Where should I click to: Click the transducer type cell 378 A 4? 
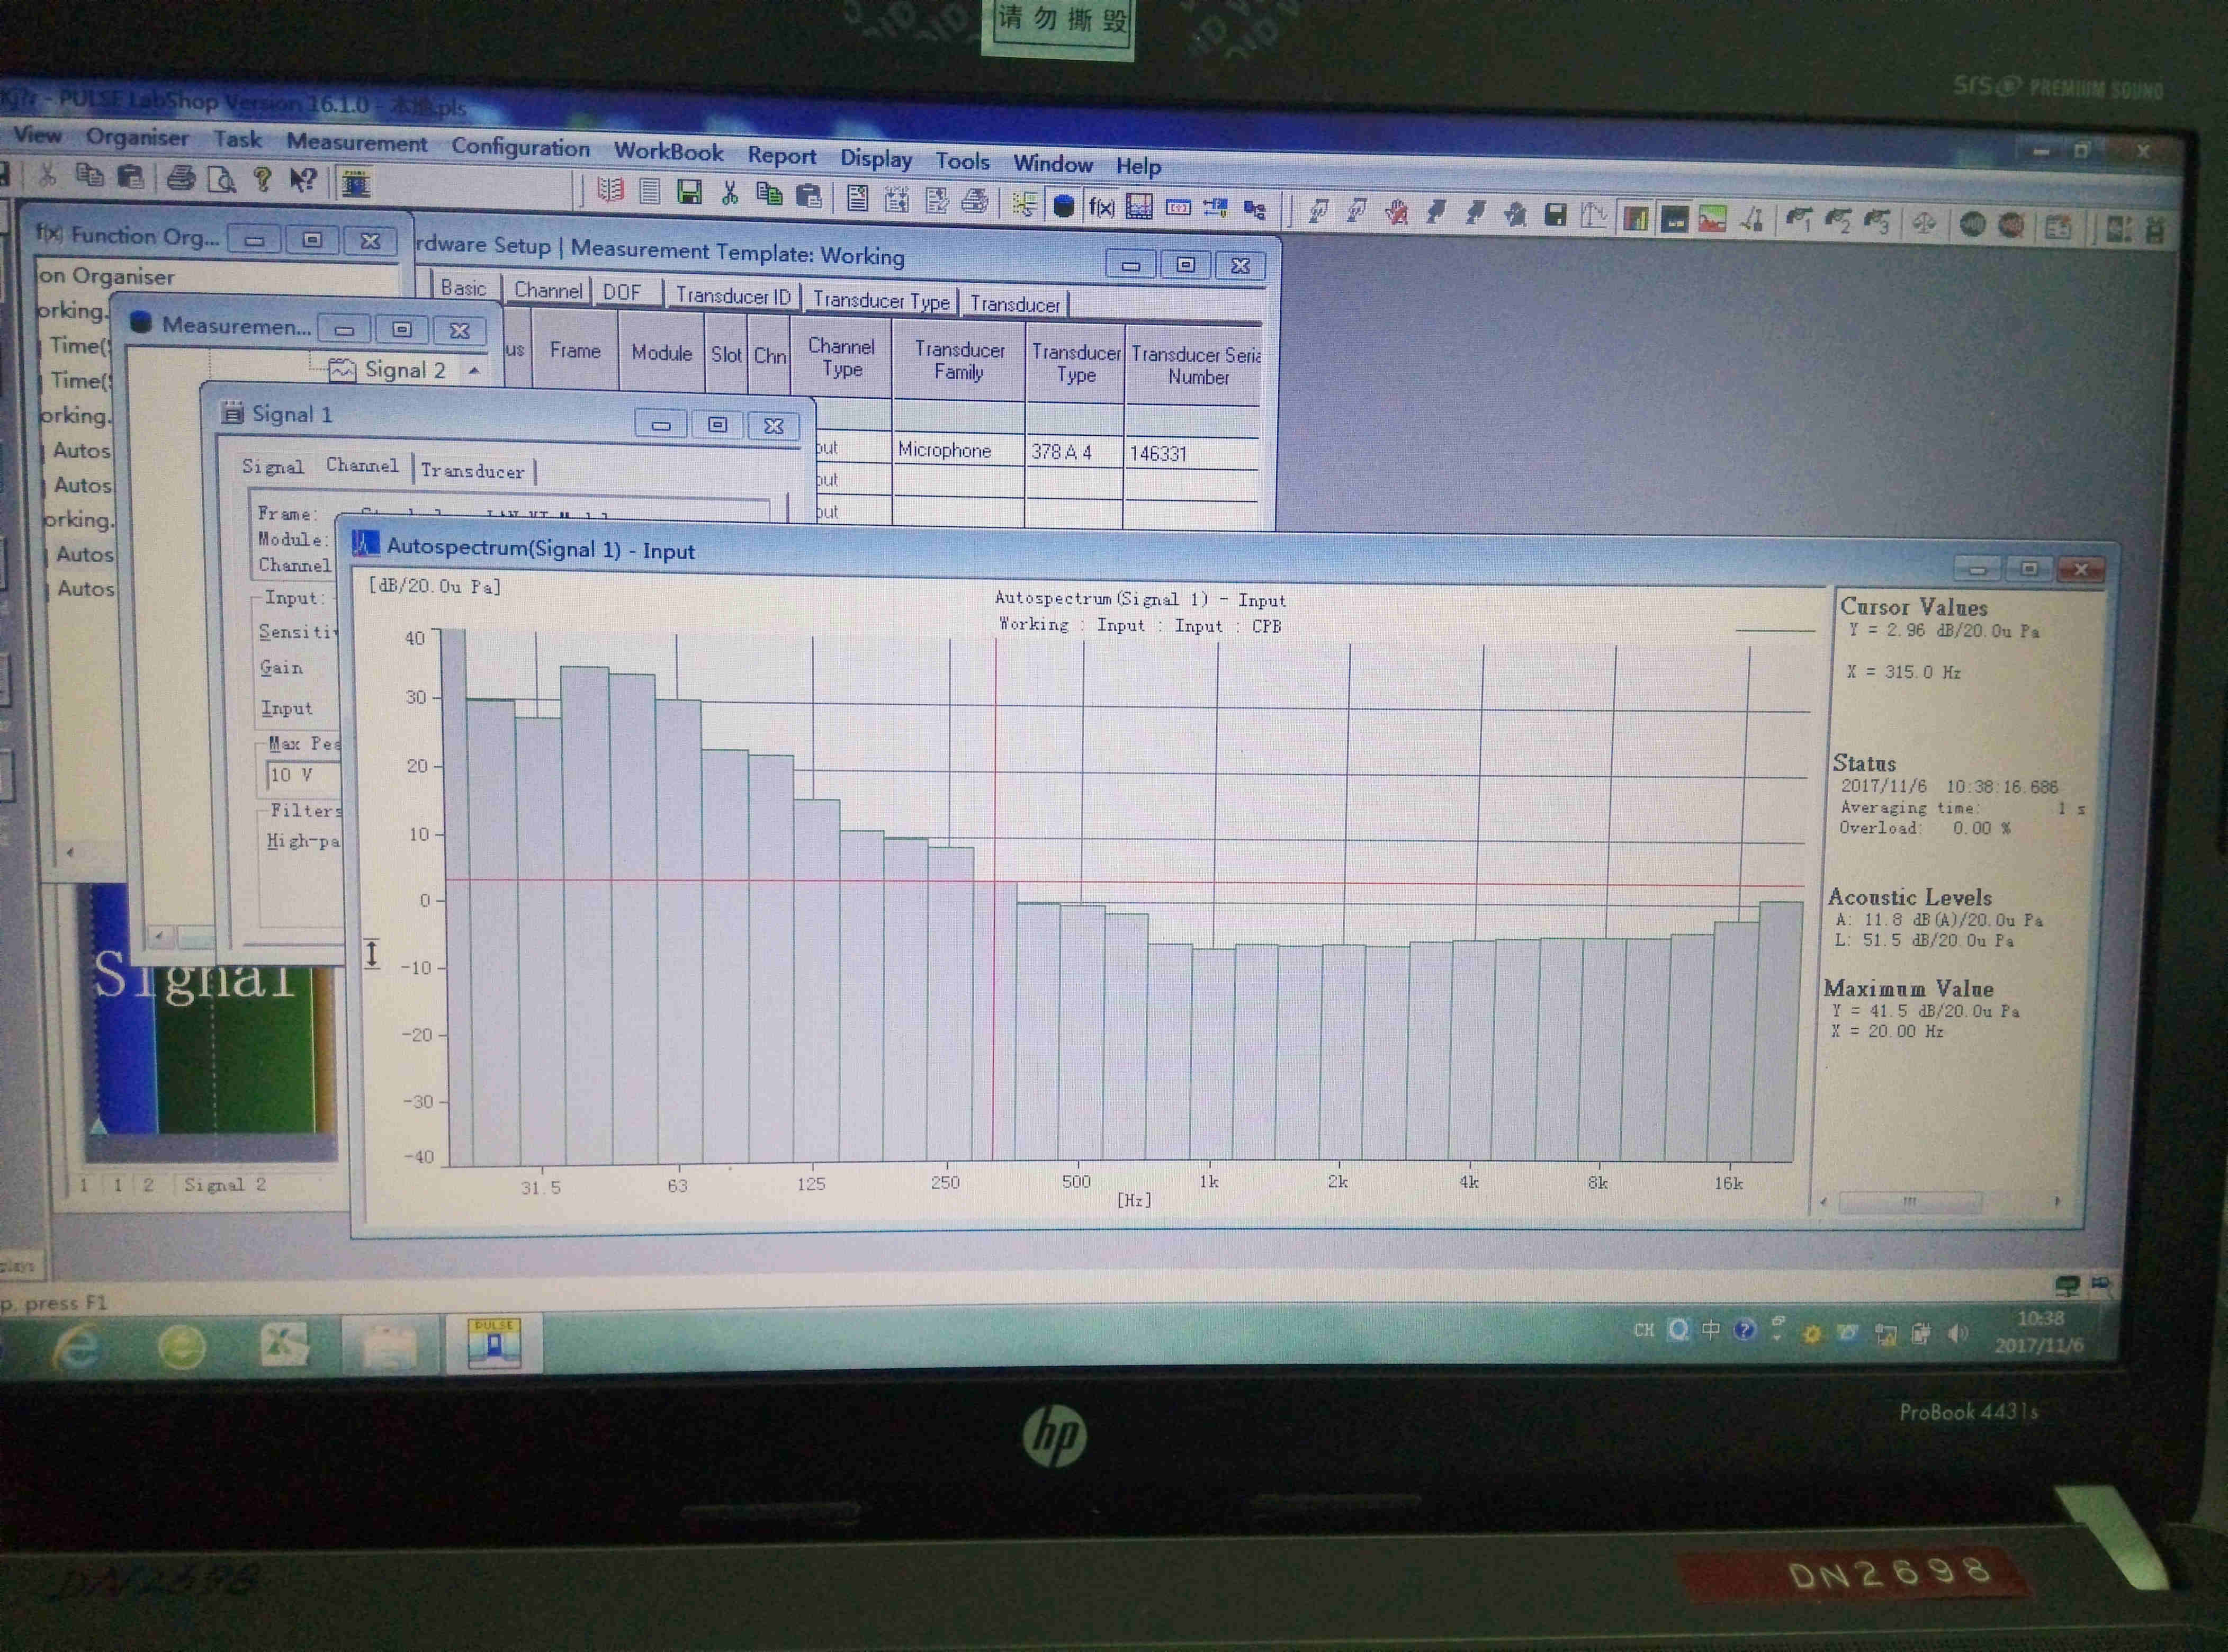pyautogui.click(x=1074, y=452)
